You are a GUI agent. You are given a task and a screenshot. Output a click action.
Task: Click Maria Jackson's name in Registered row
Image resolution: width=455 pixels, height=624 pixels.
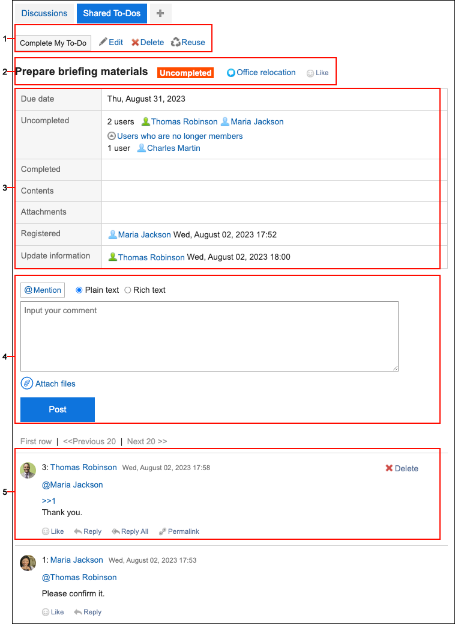(x=145, y=235)
